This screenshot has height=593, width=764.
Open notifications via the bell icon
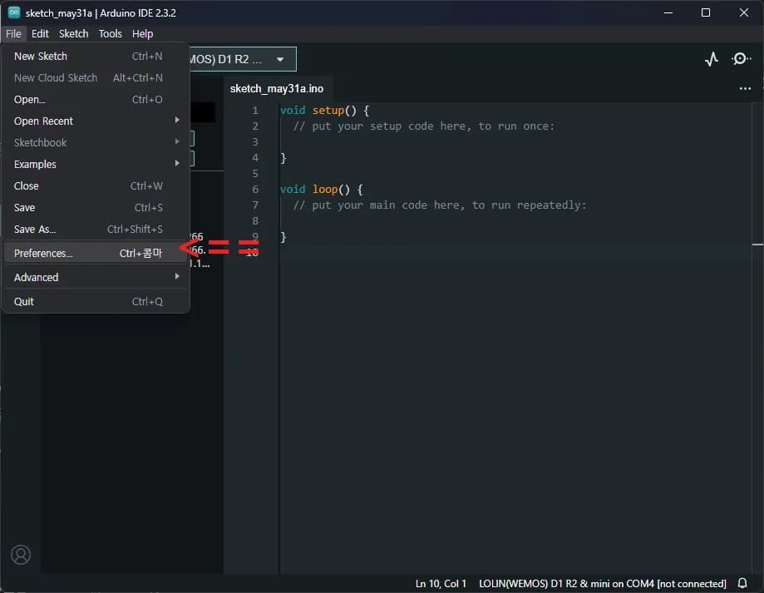pos(742,583)
